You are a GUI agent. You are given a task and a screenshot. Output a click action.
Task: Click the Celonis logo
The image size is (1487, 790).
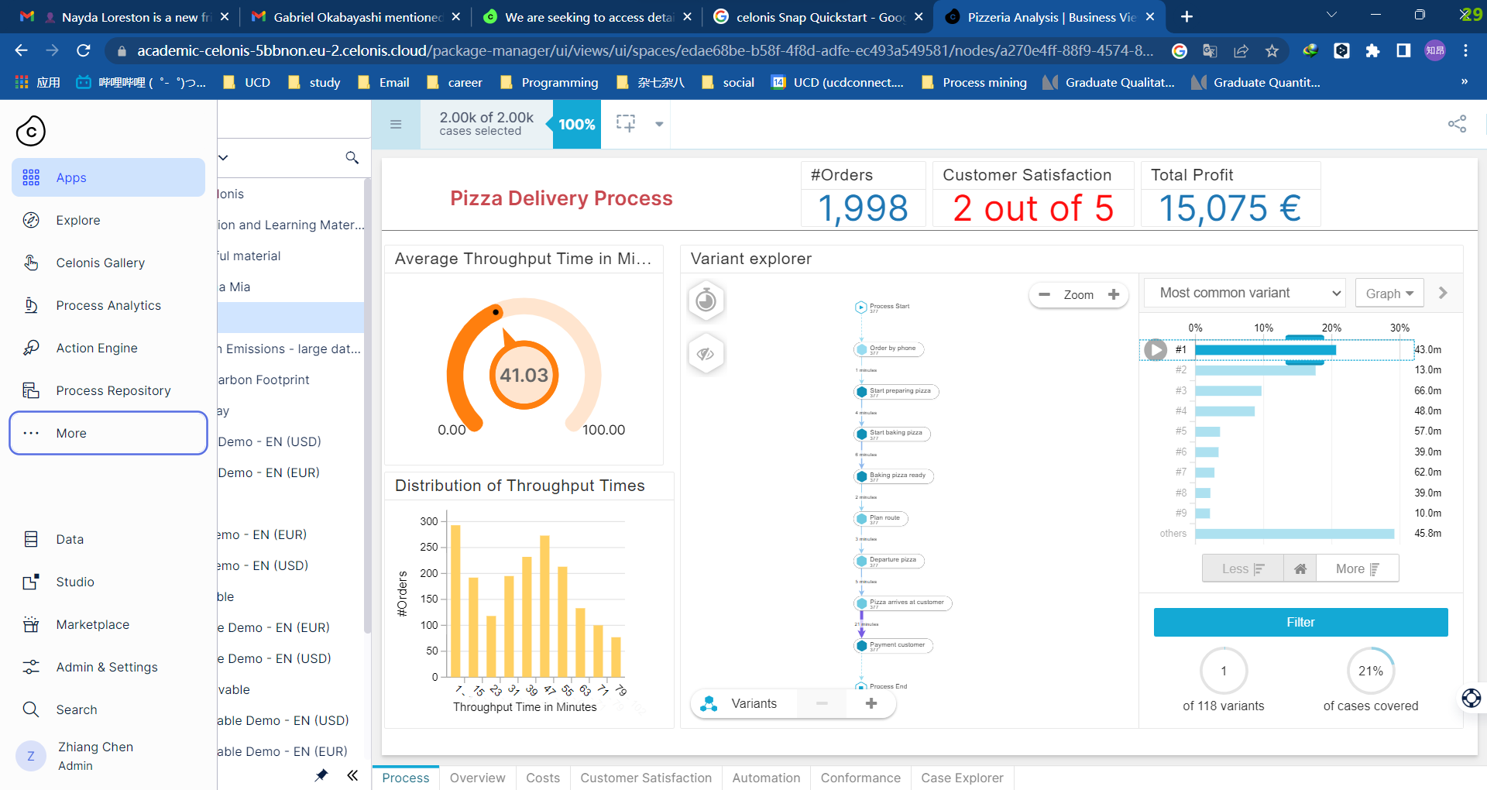point(31,131)
